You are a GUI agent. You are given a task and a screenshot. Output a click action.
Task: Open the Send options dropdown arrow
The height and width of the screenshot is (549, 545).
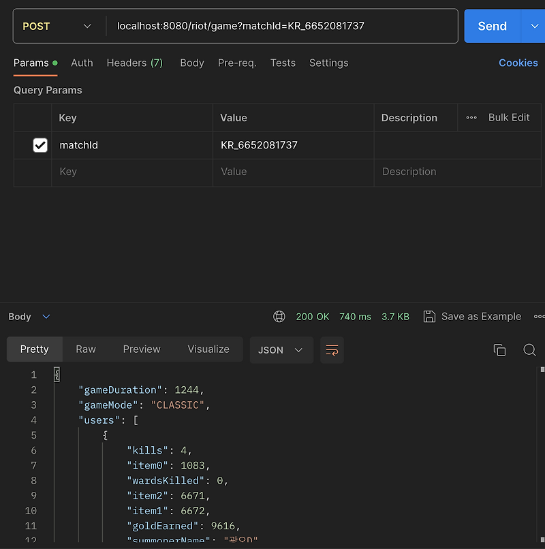point(534,27)
